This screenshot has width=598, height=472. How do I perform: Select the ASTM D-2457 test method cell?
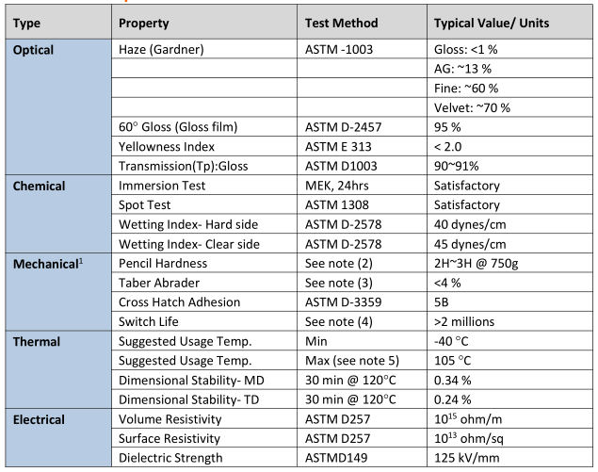(362, 126)
